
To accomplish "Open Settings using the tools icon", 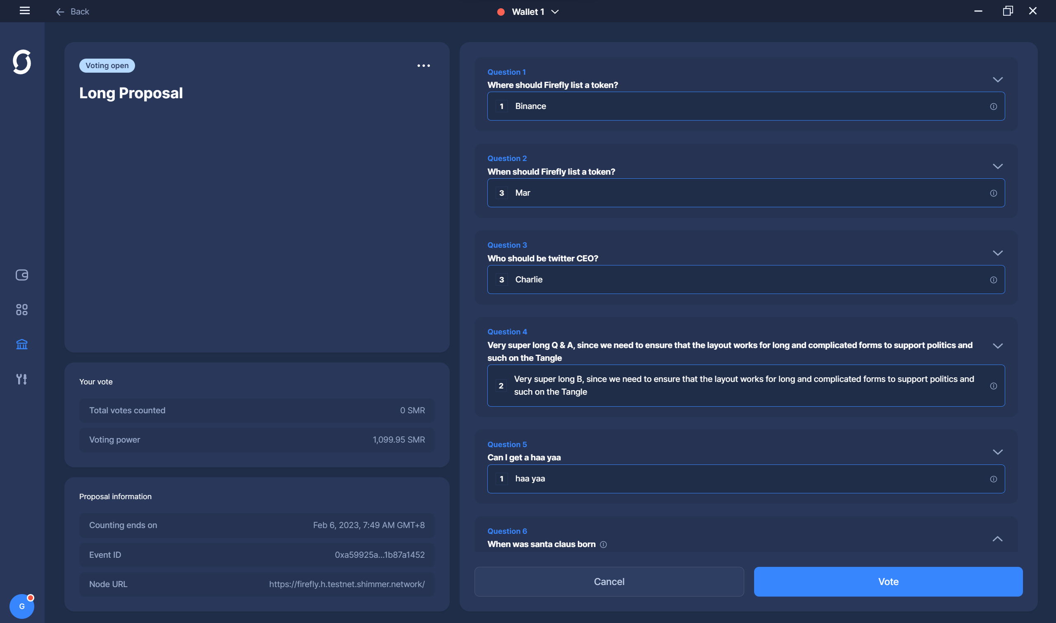I will tap(22, 379).
